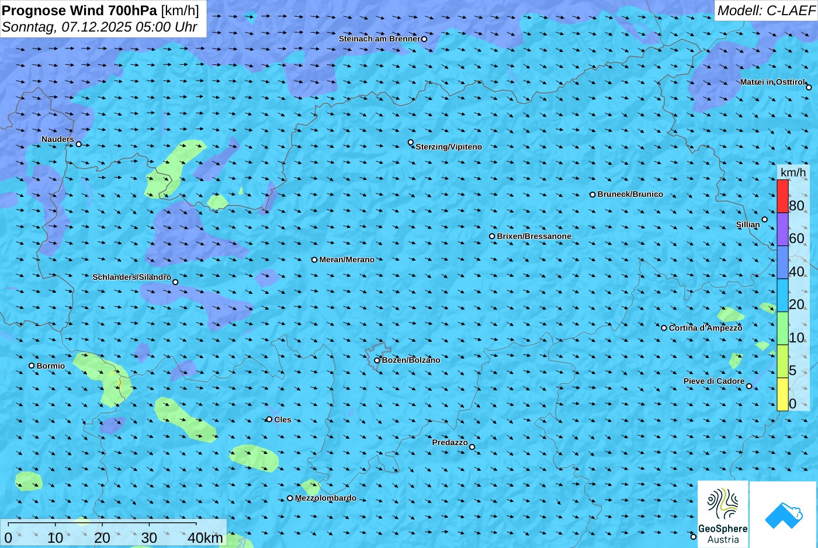818x548 pixels.
Task: Click the Brixen/Bressanone marker dot
Action: click(x=492, y=237)
